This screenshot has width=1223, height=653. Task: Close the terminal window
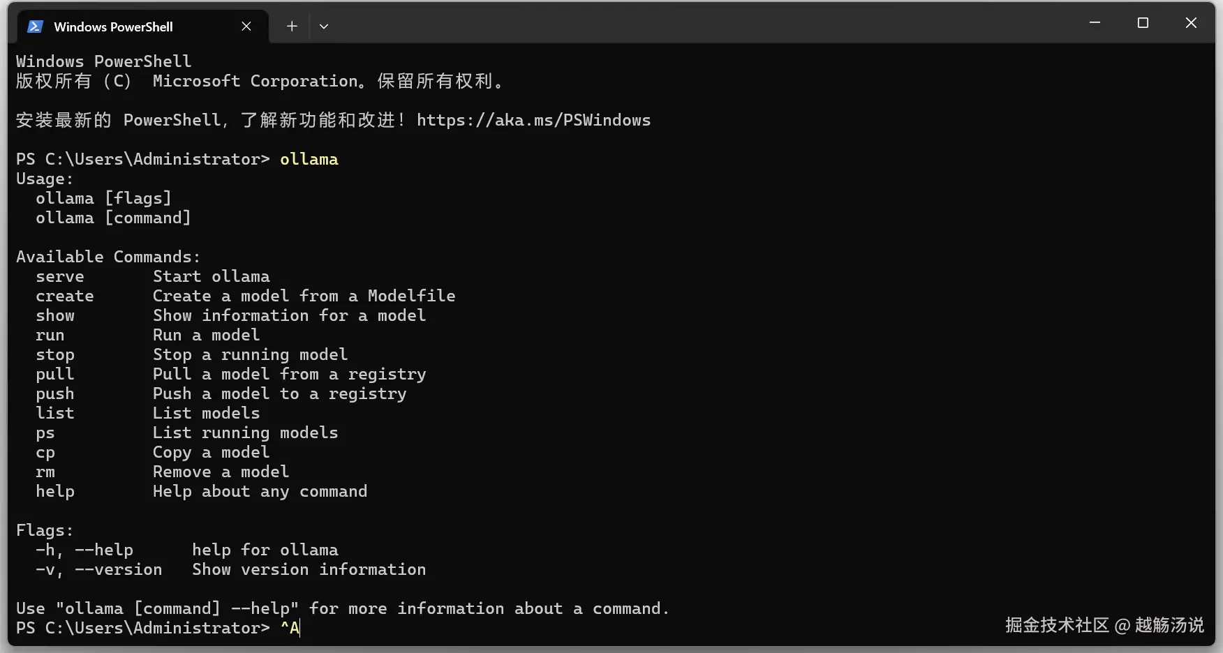[x=1191, y=23]
